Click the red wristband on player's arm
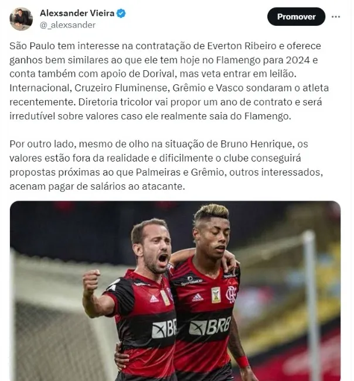354x381 pixels. [x=243, y=362]
